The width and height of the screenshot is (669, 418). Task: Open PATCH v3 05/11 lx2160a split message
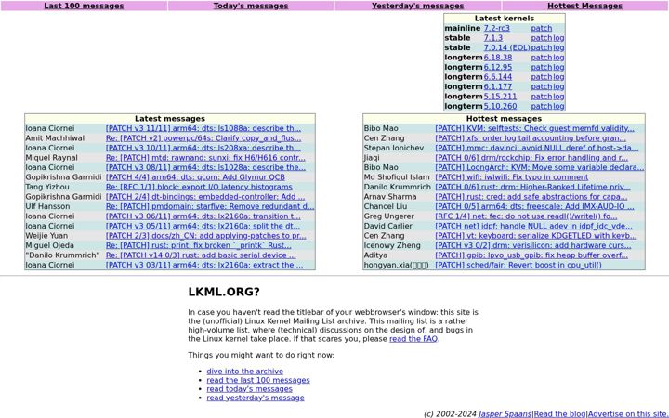[203, 226]
